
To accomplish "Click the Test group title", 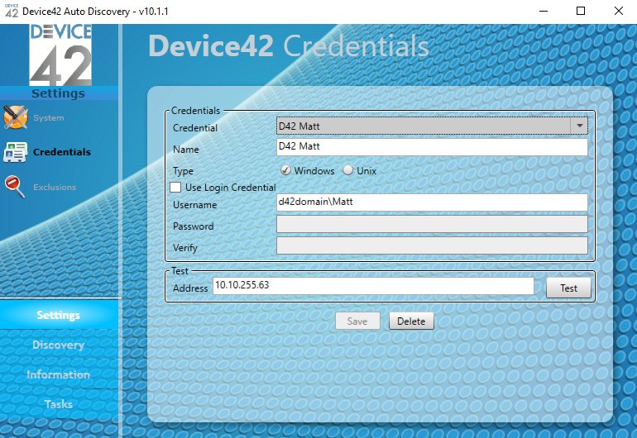I will coord(180,271).
